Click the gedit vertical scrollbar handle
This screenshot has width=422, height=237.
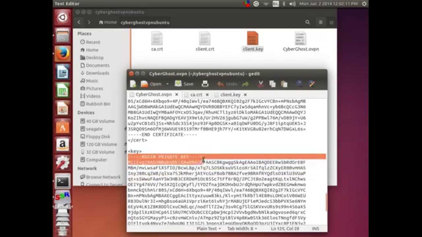point(326,202)
